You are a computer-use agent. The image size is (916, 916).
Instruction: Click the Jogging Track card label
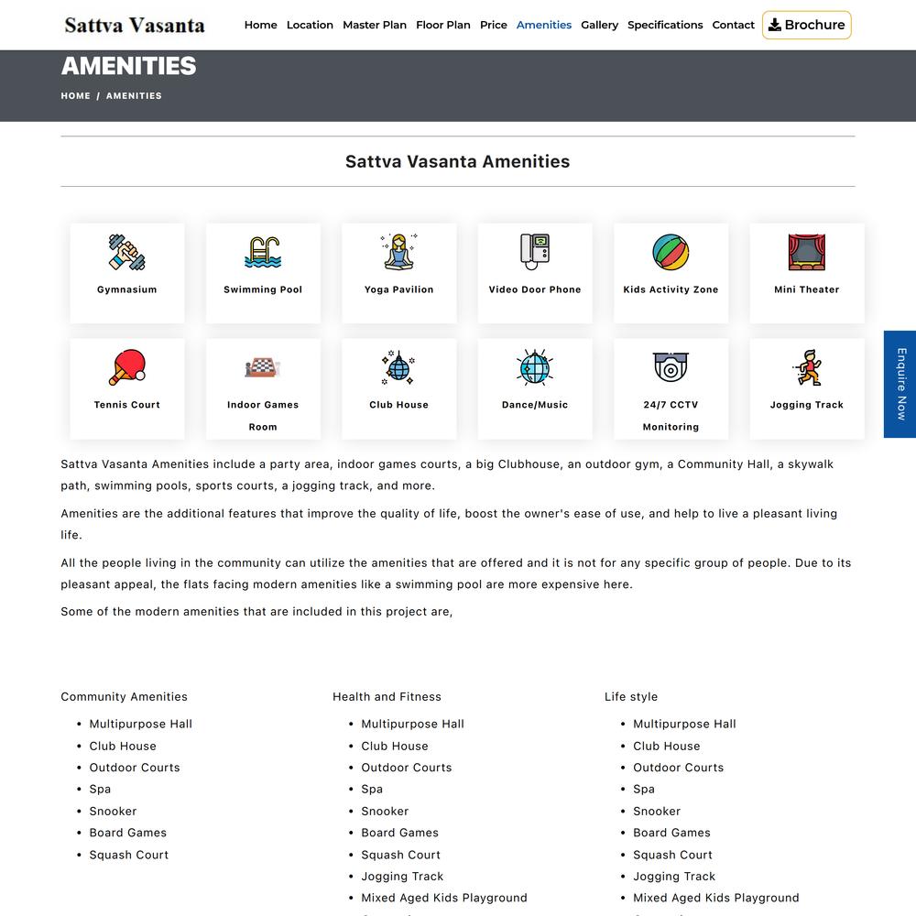pyautogui.click(x=807, y=404)
